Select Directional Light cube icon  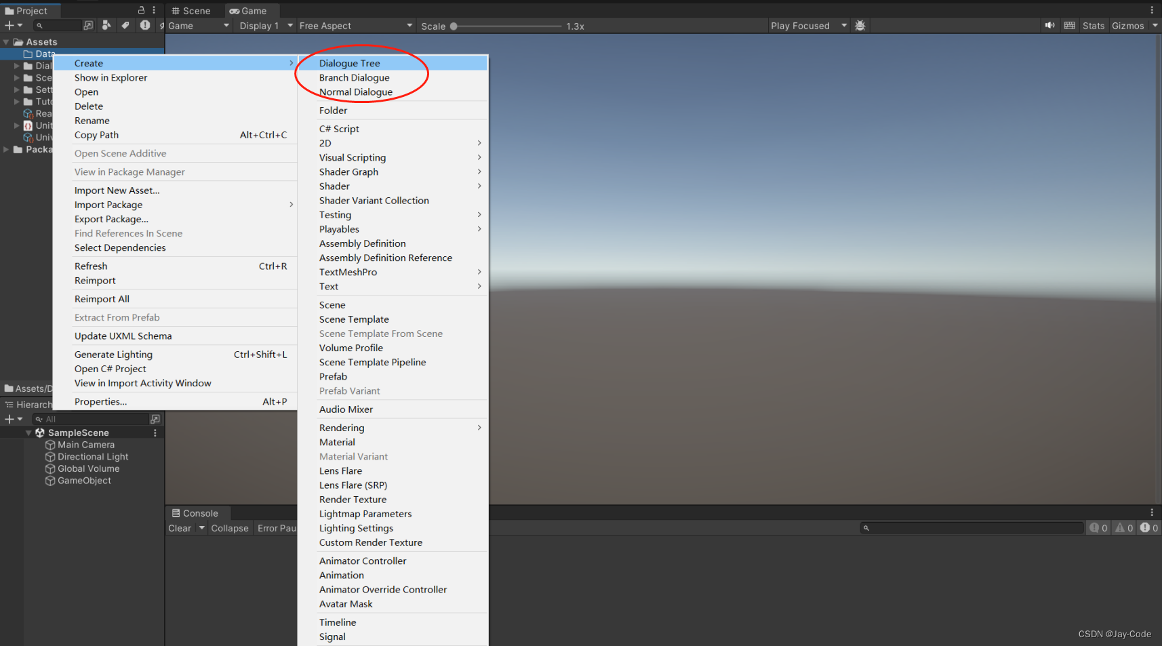pos(50,457)
